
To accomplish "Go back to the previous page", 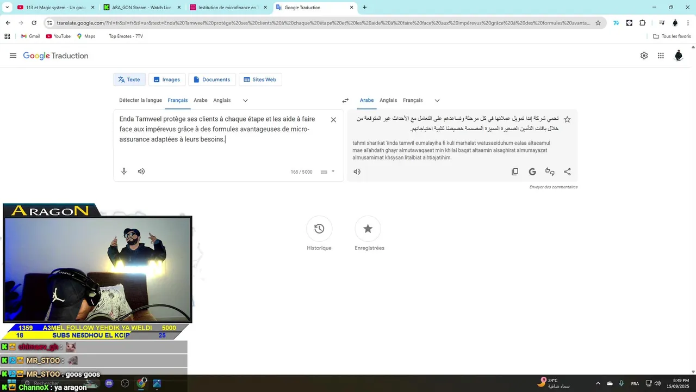I will pos(8,23).
